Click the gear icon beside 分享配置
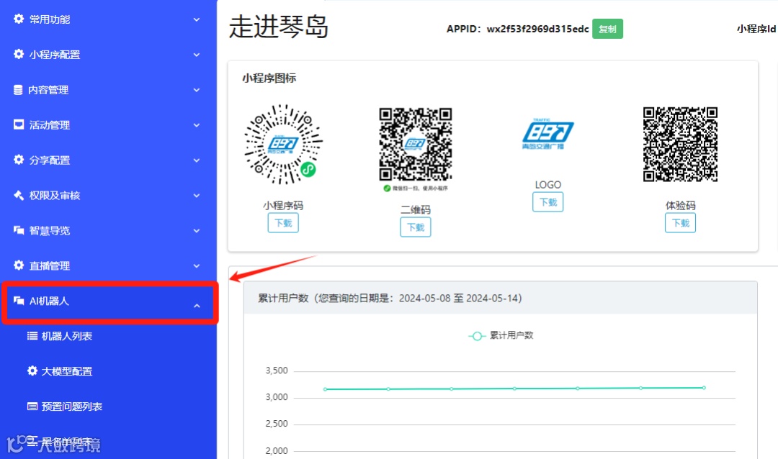Viewport: 778px width, 459px height. [18, 160]
